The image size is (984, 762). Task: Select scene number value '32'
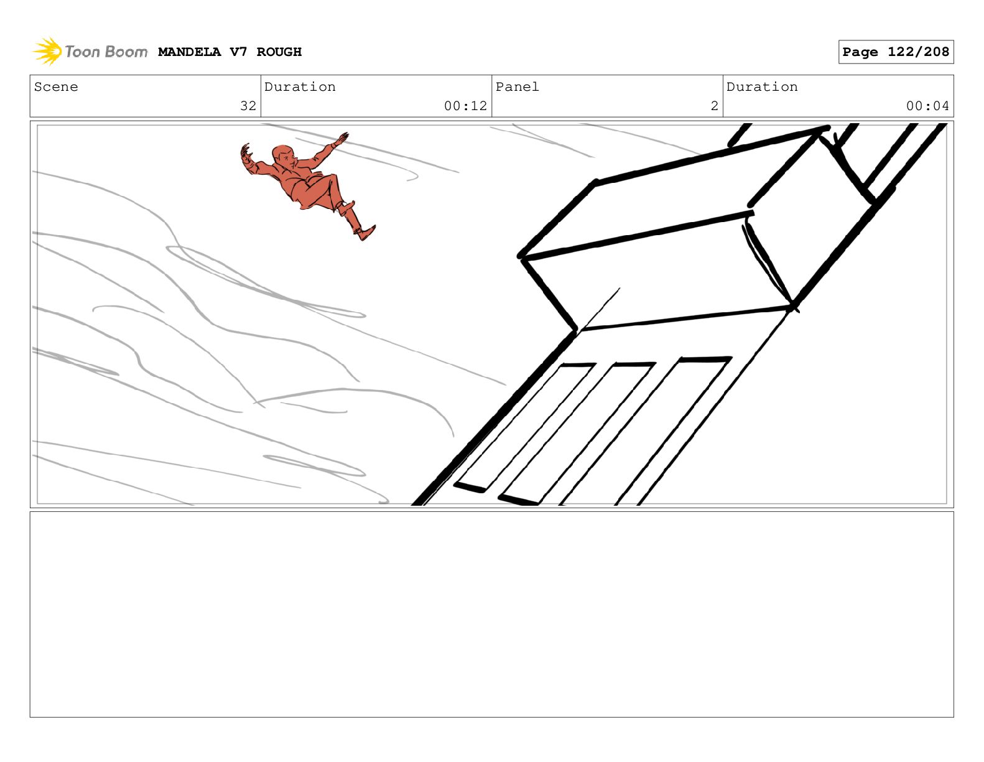[x=248, y=106]
